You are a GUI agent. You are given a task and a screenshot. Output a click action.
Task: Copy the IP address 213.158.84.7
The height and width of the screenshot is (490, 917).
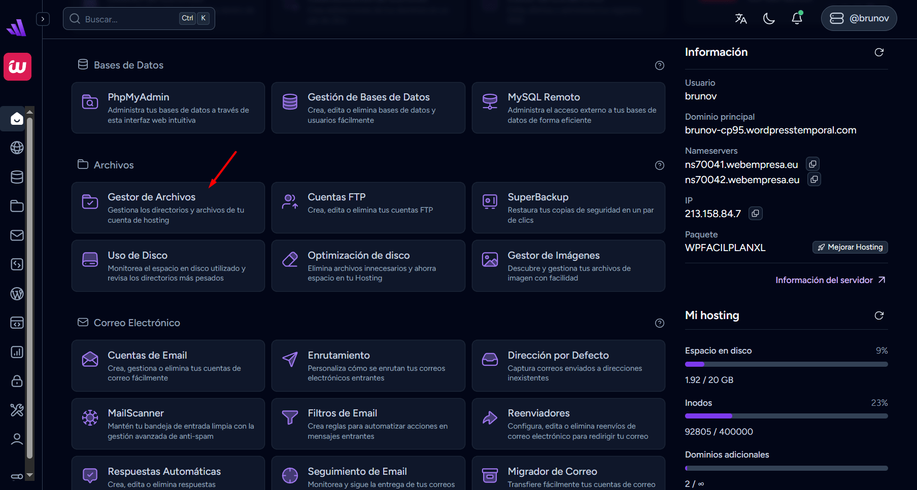pyautogui.click(x=755, y=214)
